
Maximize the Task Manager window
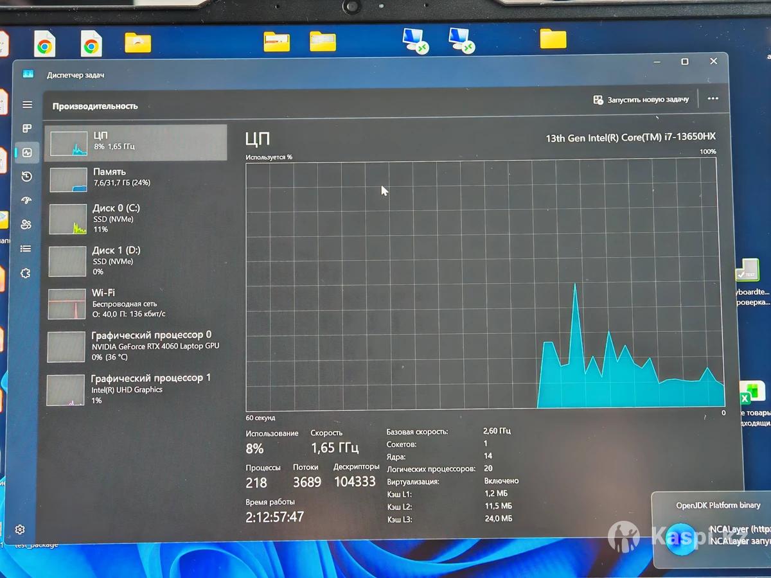pyautogui.click(x=685, y=62)
